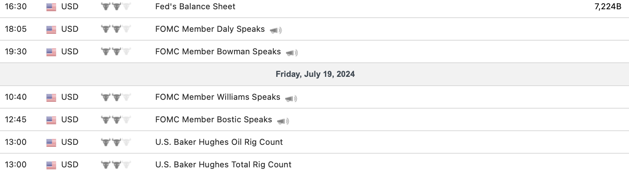Click the speech icon beside Bowman Speaks
This screenshot has width=629, height=177.
coord(292,53)
